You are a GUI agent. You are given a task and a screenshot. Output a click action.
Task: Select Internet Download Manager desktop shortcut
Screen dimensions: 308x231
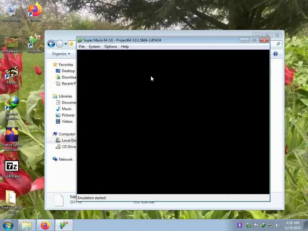12,108
